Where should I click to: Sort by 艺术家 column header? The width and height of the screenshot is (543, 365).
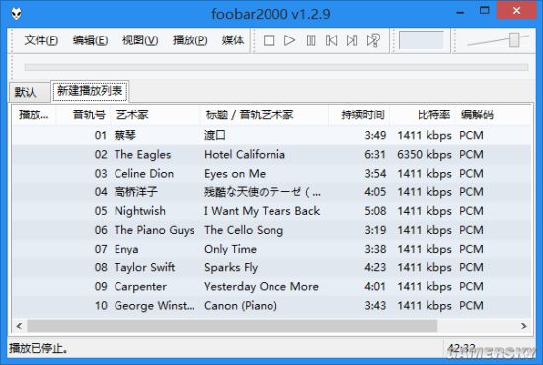pos(155,114)
